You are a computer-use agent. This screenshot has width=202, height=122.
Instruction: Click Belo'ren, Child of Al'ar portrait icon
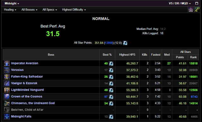coord(7,110)
